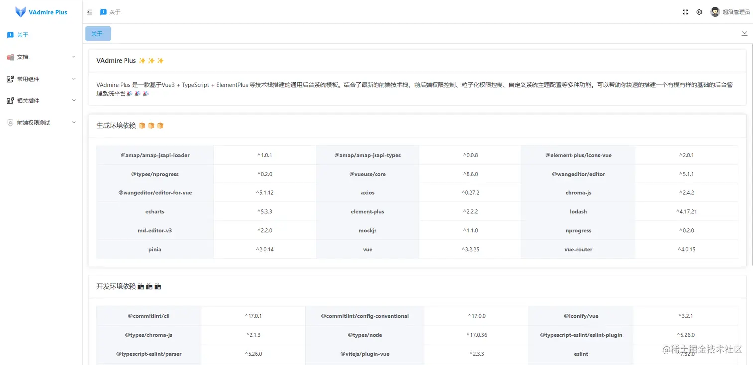Click the VAdmire Plus sidebar title text
753x365 pixels.
point(48,12)
